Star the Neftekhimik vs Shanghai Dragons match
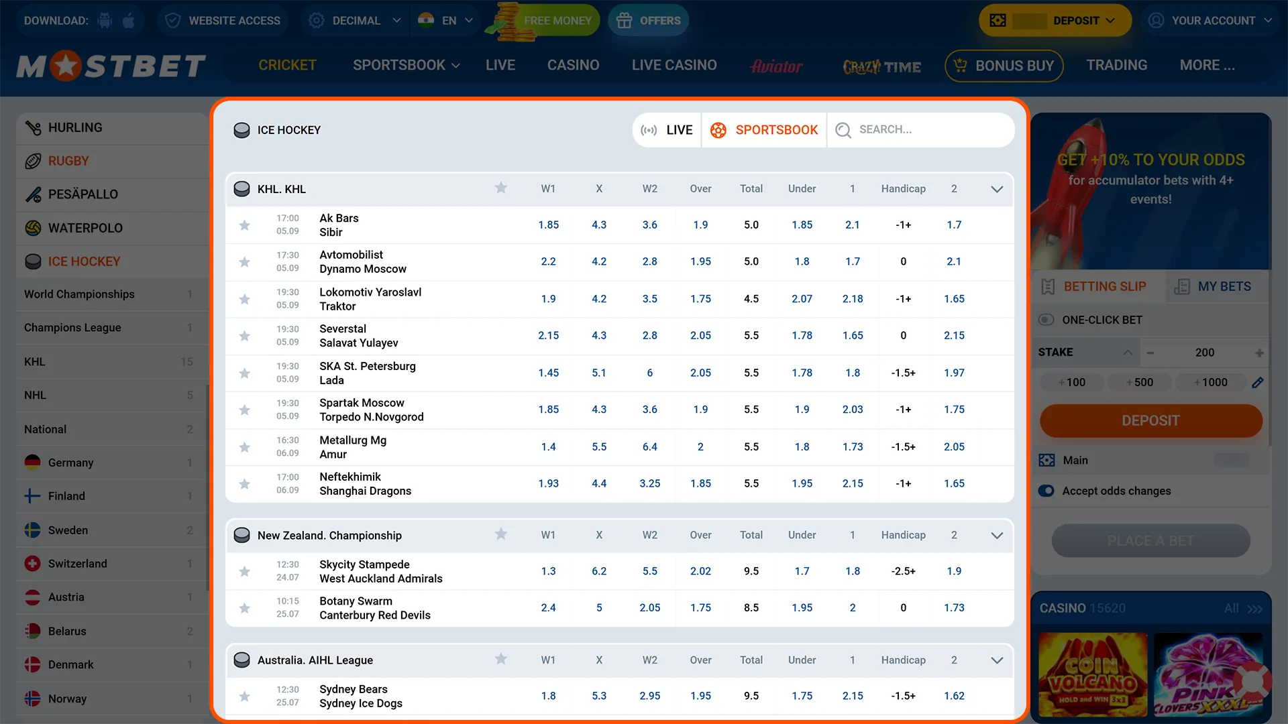The height and width of the screenshot is (724, 1288). coord(245,484)
